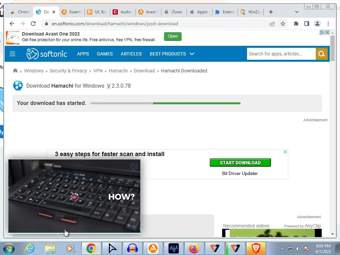Open Windows Explorer from the taskbar

pos(50,248)
